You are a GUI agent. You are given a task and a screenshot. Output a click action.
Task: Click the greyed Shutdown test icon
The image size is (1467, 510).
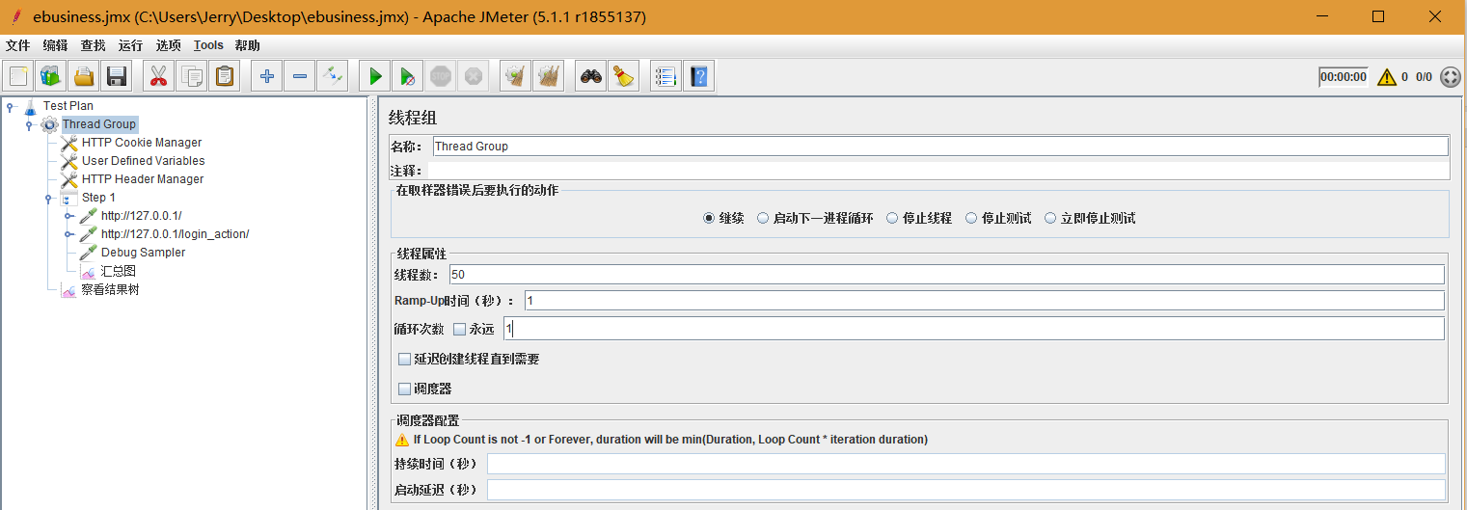point(473,76)
